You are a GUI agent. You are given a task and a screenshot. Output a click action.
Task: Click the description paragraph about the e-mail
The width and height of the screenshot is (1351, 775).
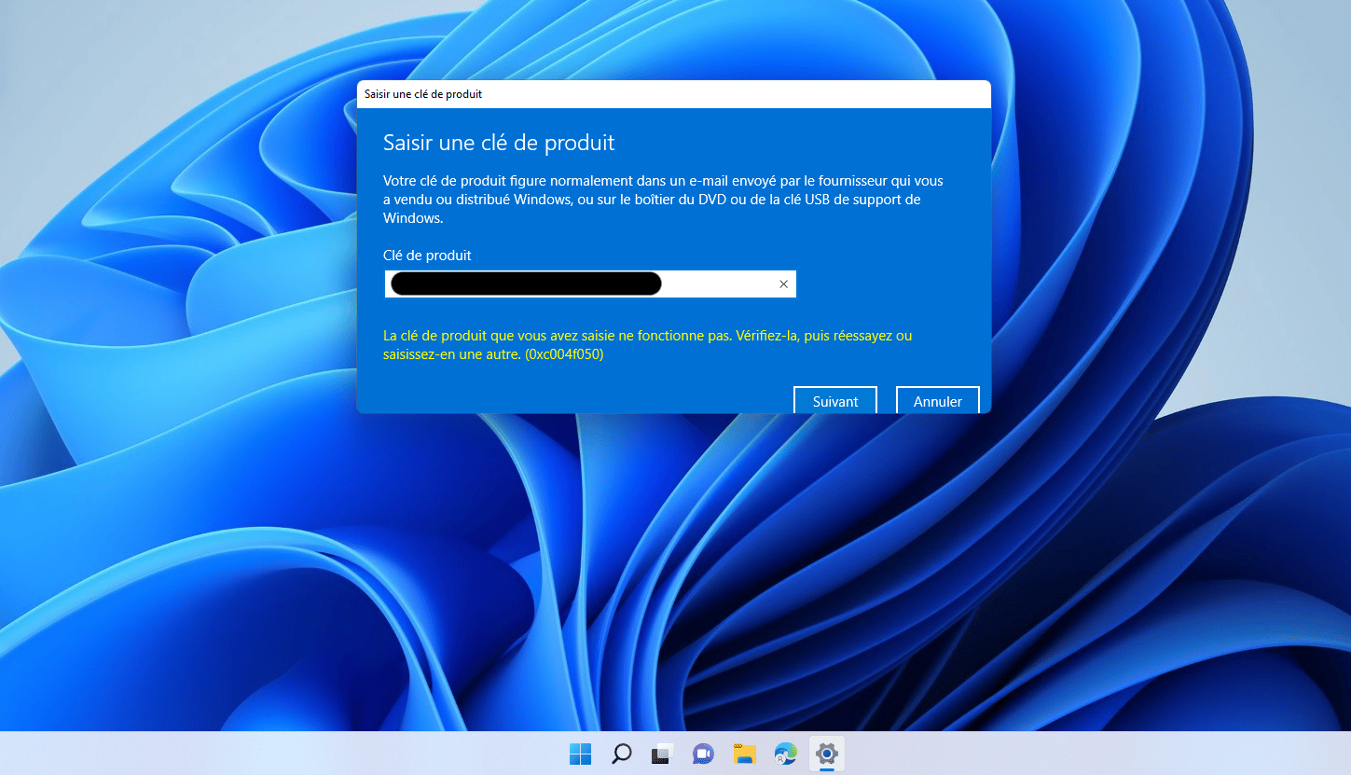pos(662,199)
